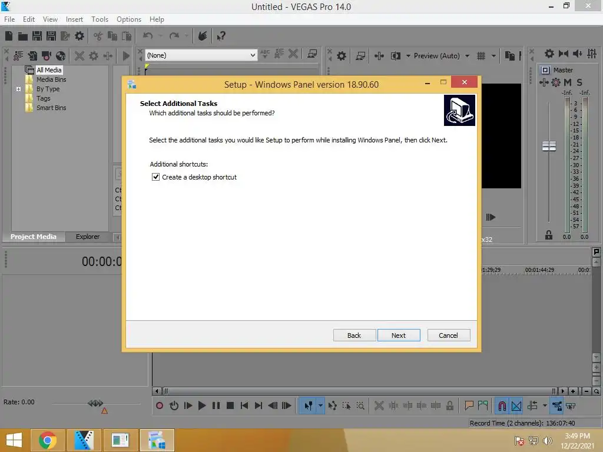Toggle Lock Envelopes to Events icon
The height and width of the screenshot is (452, 603).
click(556, 406)
